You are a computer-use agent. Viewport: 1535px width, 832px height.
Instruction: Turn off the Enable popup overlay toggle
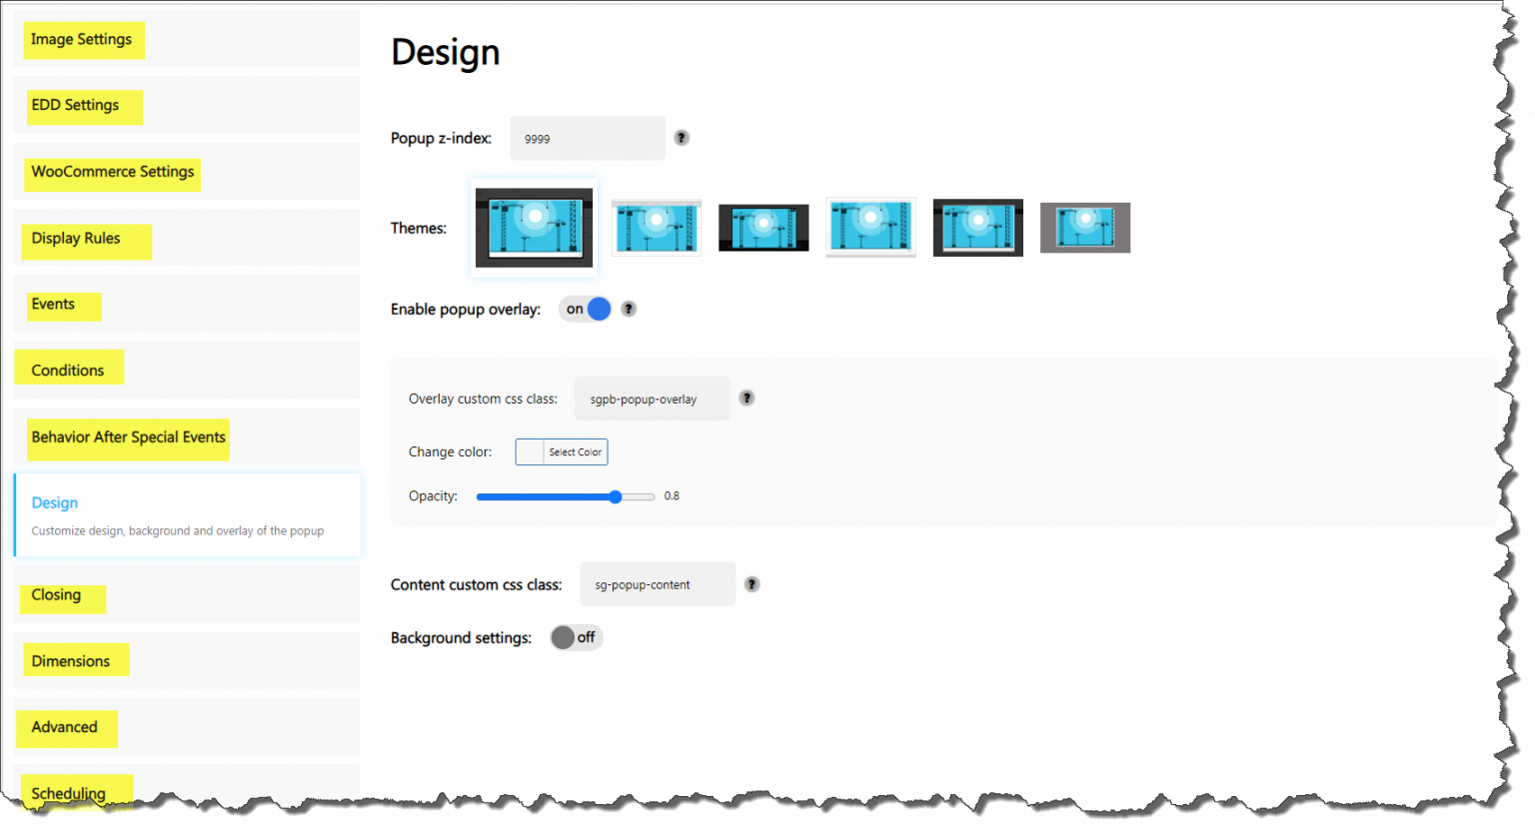coord(585,309)
